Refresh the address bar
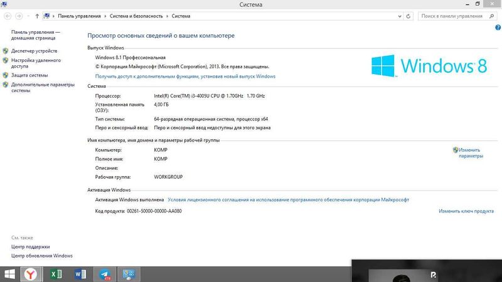Image resolution: width=502 pixels, height=282 pixels. (409, 16)
